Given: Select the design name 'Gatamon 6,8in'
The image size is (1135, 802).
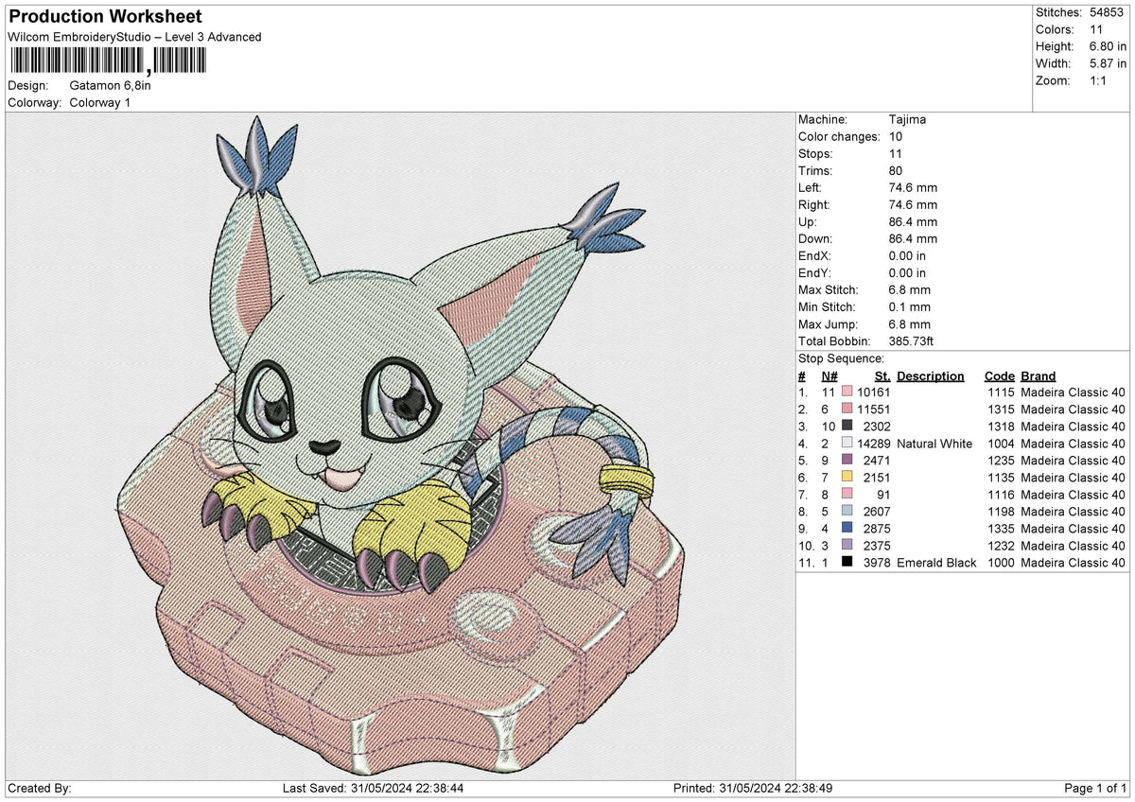Looking at the screenshot, I should [x=110, y=85].
